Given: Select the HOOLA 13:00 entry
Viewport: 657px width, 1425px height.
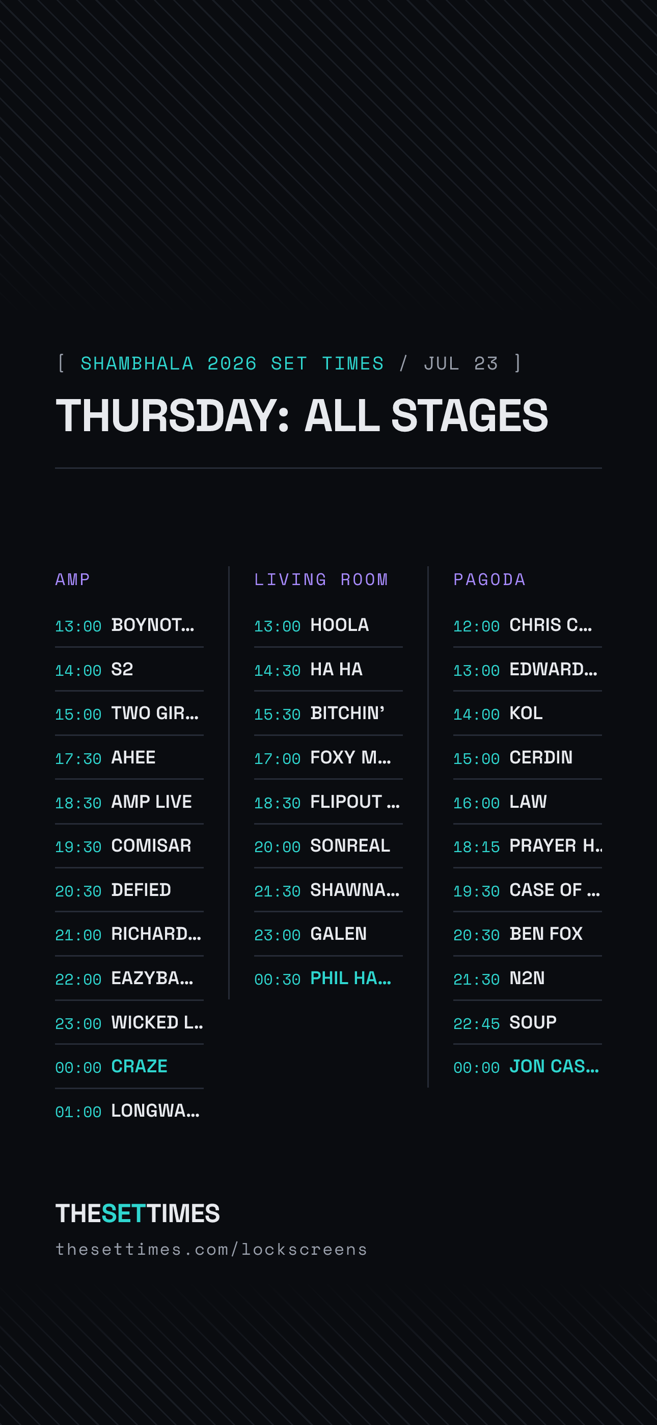Looking at the screenshot, I should coord(328,625).
